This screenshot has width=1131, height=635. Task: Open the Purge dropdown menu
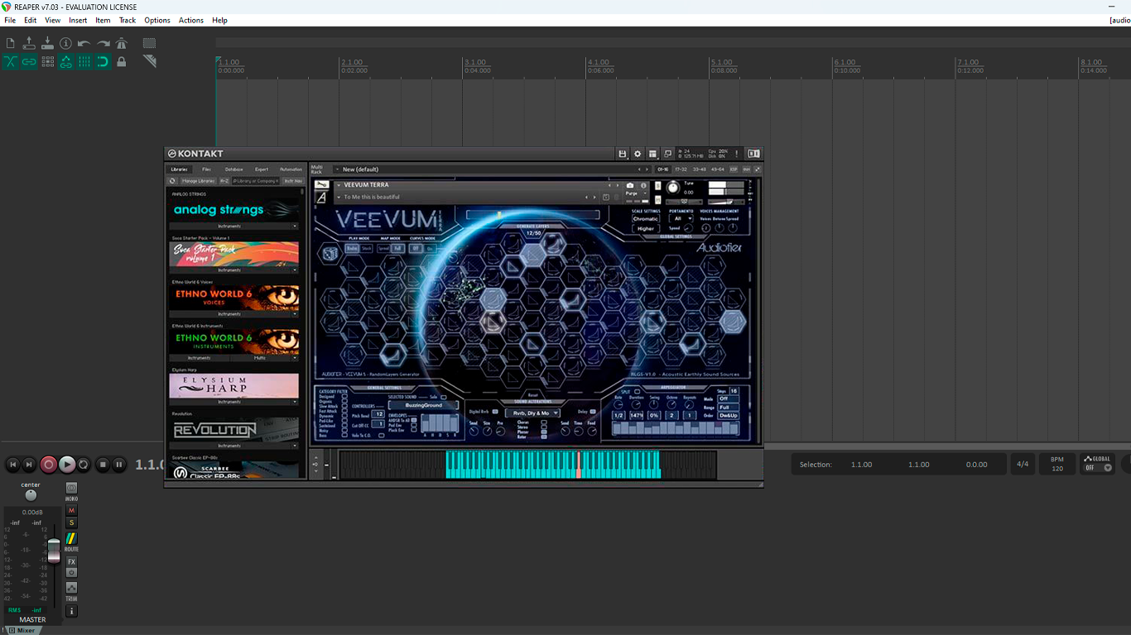click(x=636, y=193)
